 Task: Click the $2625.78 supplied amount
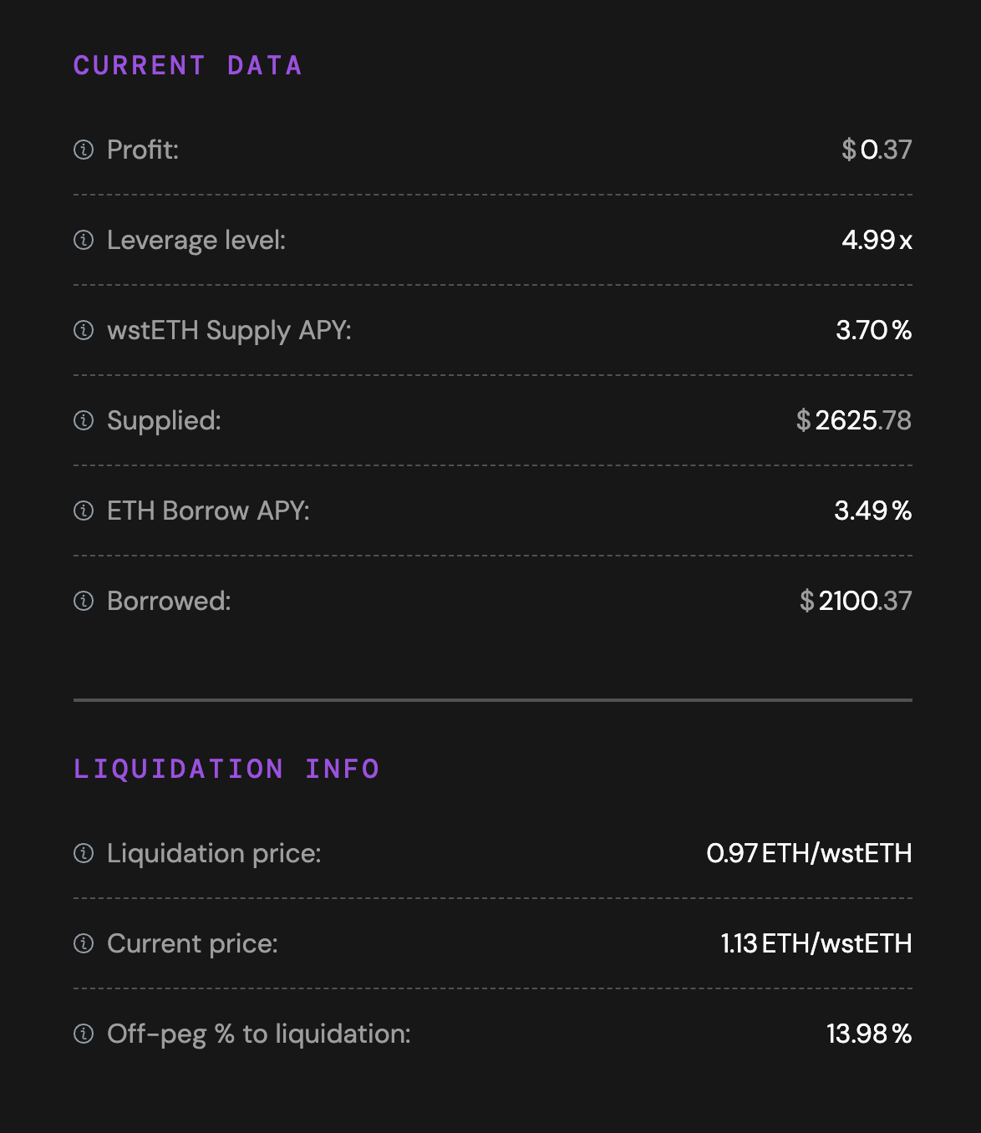tap(853, 420)
